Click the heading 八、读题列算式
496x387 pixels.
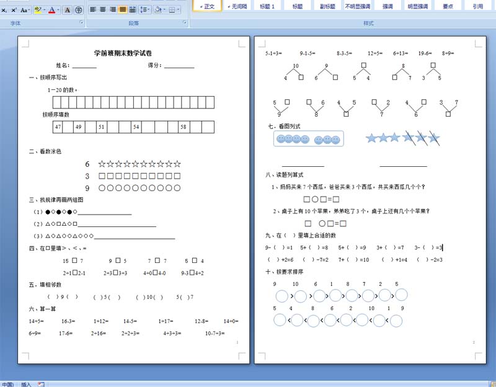285,175
